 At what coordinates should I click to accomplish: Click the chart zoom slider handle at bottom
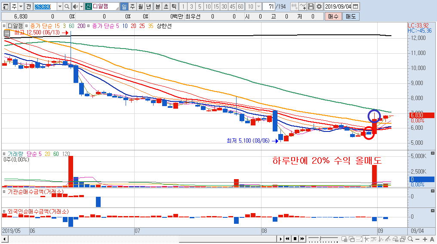tap(320, 238)
